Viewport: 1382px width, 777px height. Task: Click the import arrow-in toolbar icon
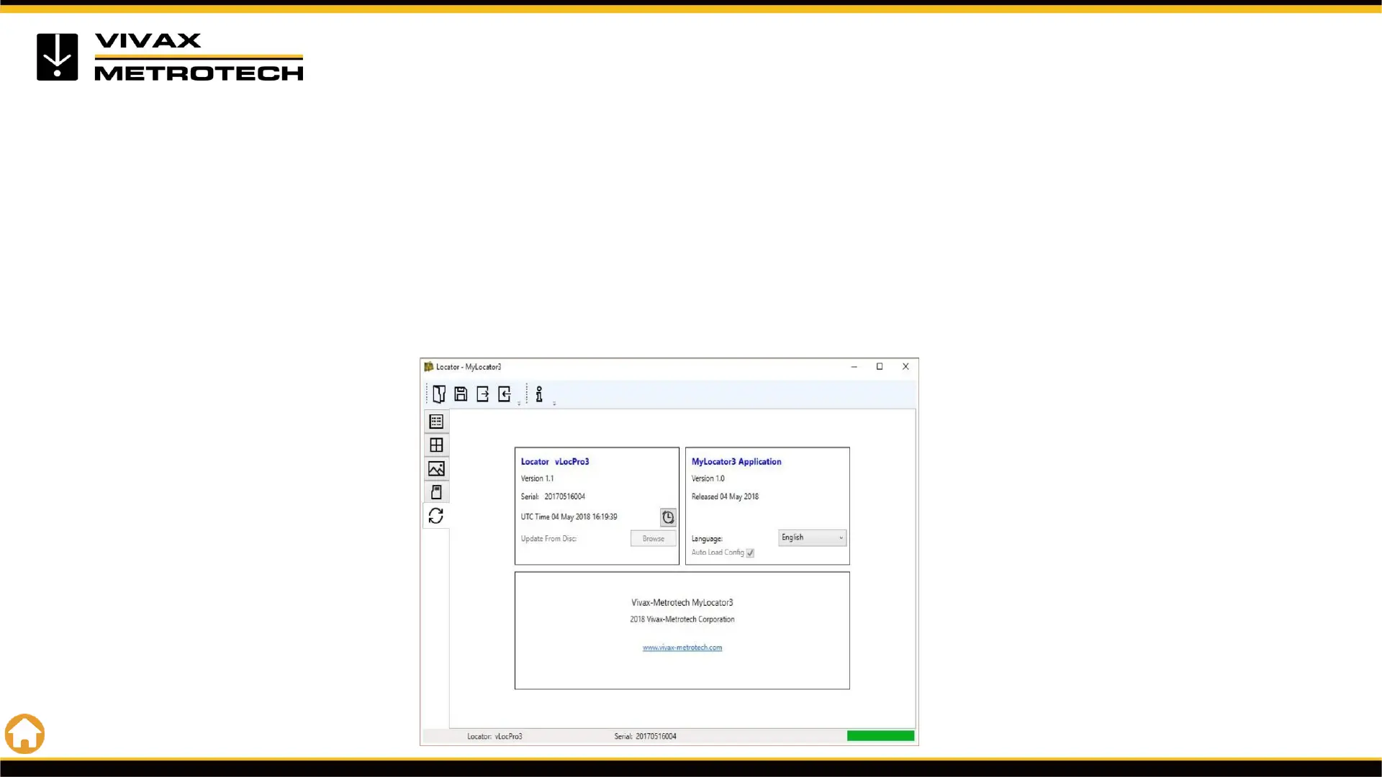[505, 394]
